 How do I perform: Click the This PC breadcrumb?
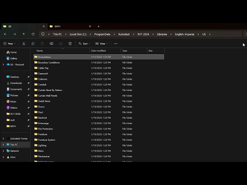point(58,34)
